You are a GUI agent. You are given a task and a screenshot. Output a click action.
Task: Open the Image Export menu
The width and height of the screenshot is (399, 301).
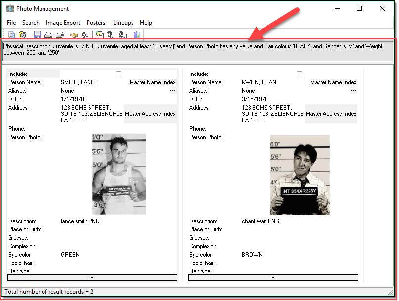tap(63, 23)
